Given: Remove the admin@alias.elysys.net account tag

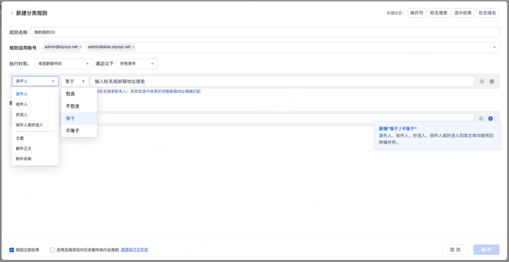Looking at the screenshot, I should click(133, 47).
